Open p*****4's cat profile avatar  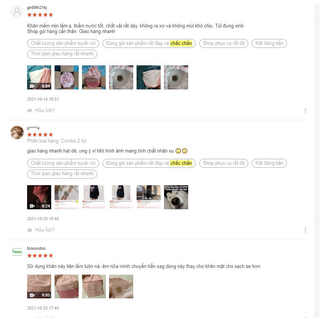17,132
